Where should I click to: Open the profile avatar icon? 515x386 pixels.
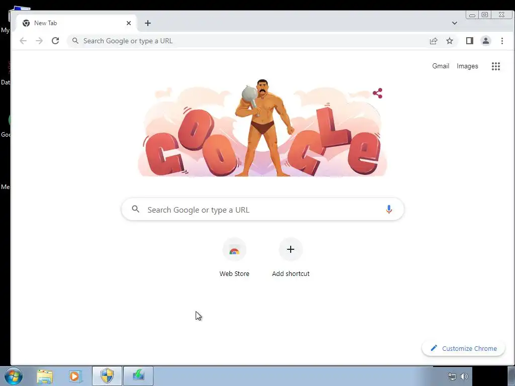(486, 41)
